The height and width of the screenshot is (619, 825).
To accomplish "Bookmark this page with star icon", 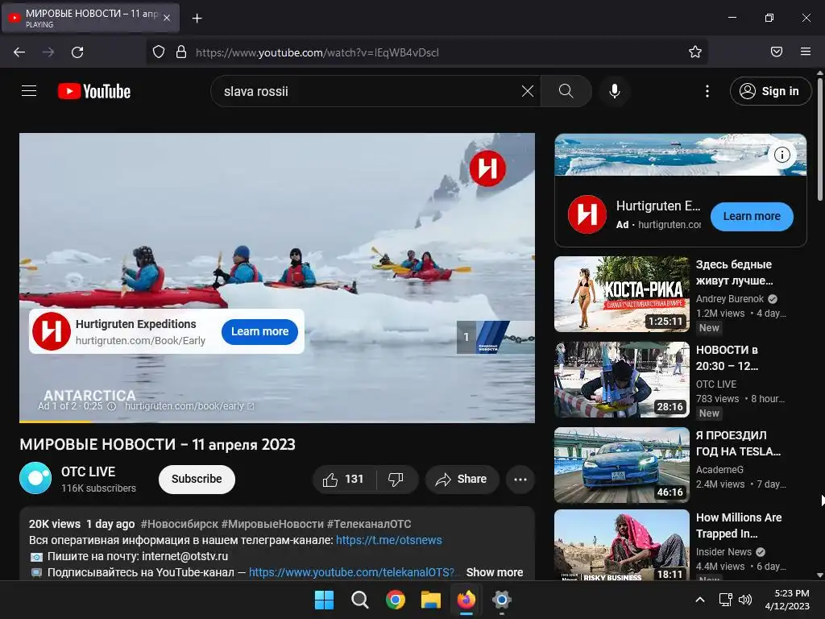I will 695,52.
